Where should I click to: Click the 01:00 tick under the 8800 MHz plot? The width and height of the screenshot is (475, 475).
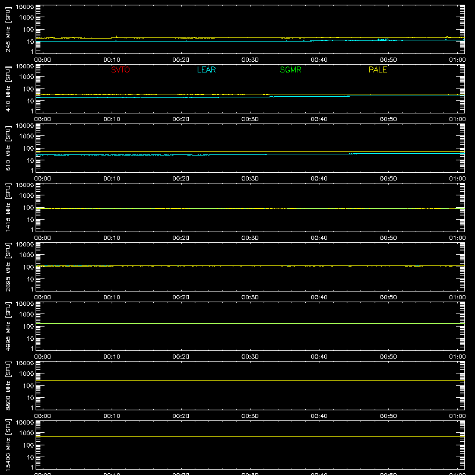coord(457,416)
